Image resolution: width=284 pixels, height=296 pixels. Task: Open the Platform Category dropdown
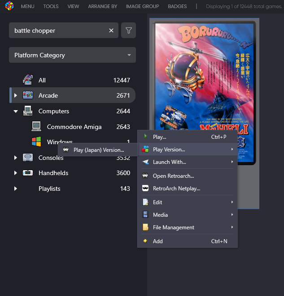tap(72, 55)
